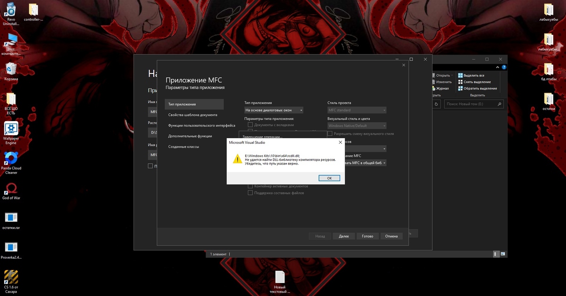
Task: Launch CS 1.6 от Сахара shortcut
Action: (11, 281)
